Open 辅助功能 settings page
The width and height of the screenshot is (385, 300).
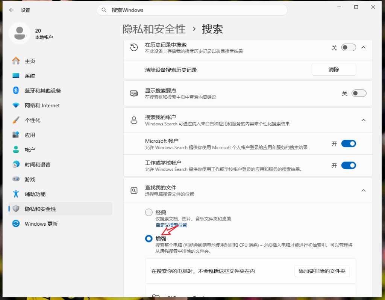(x=61, y=194)
